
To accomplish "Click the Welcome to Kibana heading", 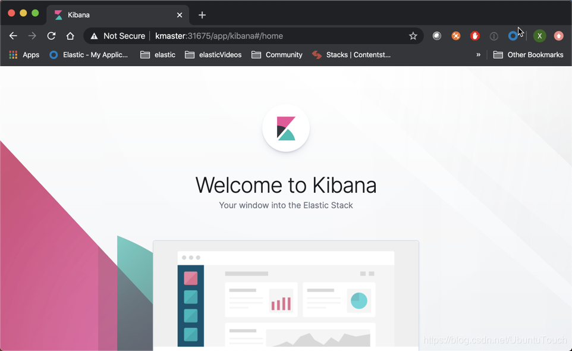I will (x=286, y=185).
